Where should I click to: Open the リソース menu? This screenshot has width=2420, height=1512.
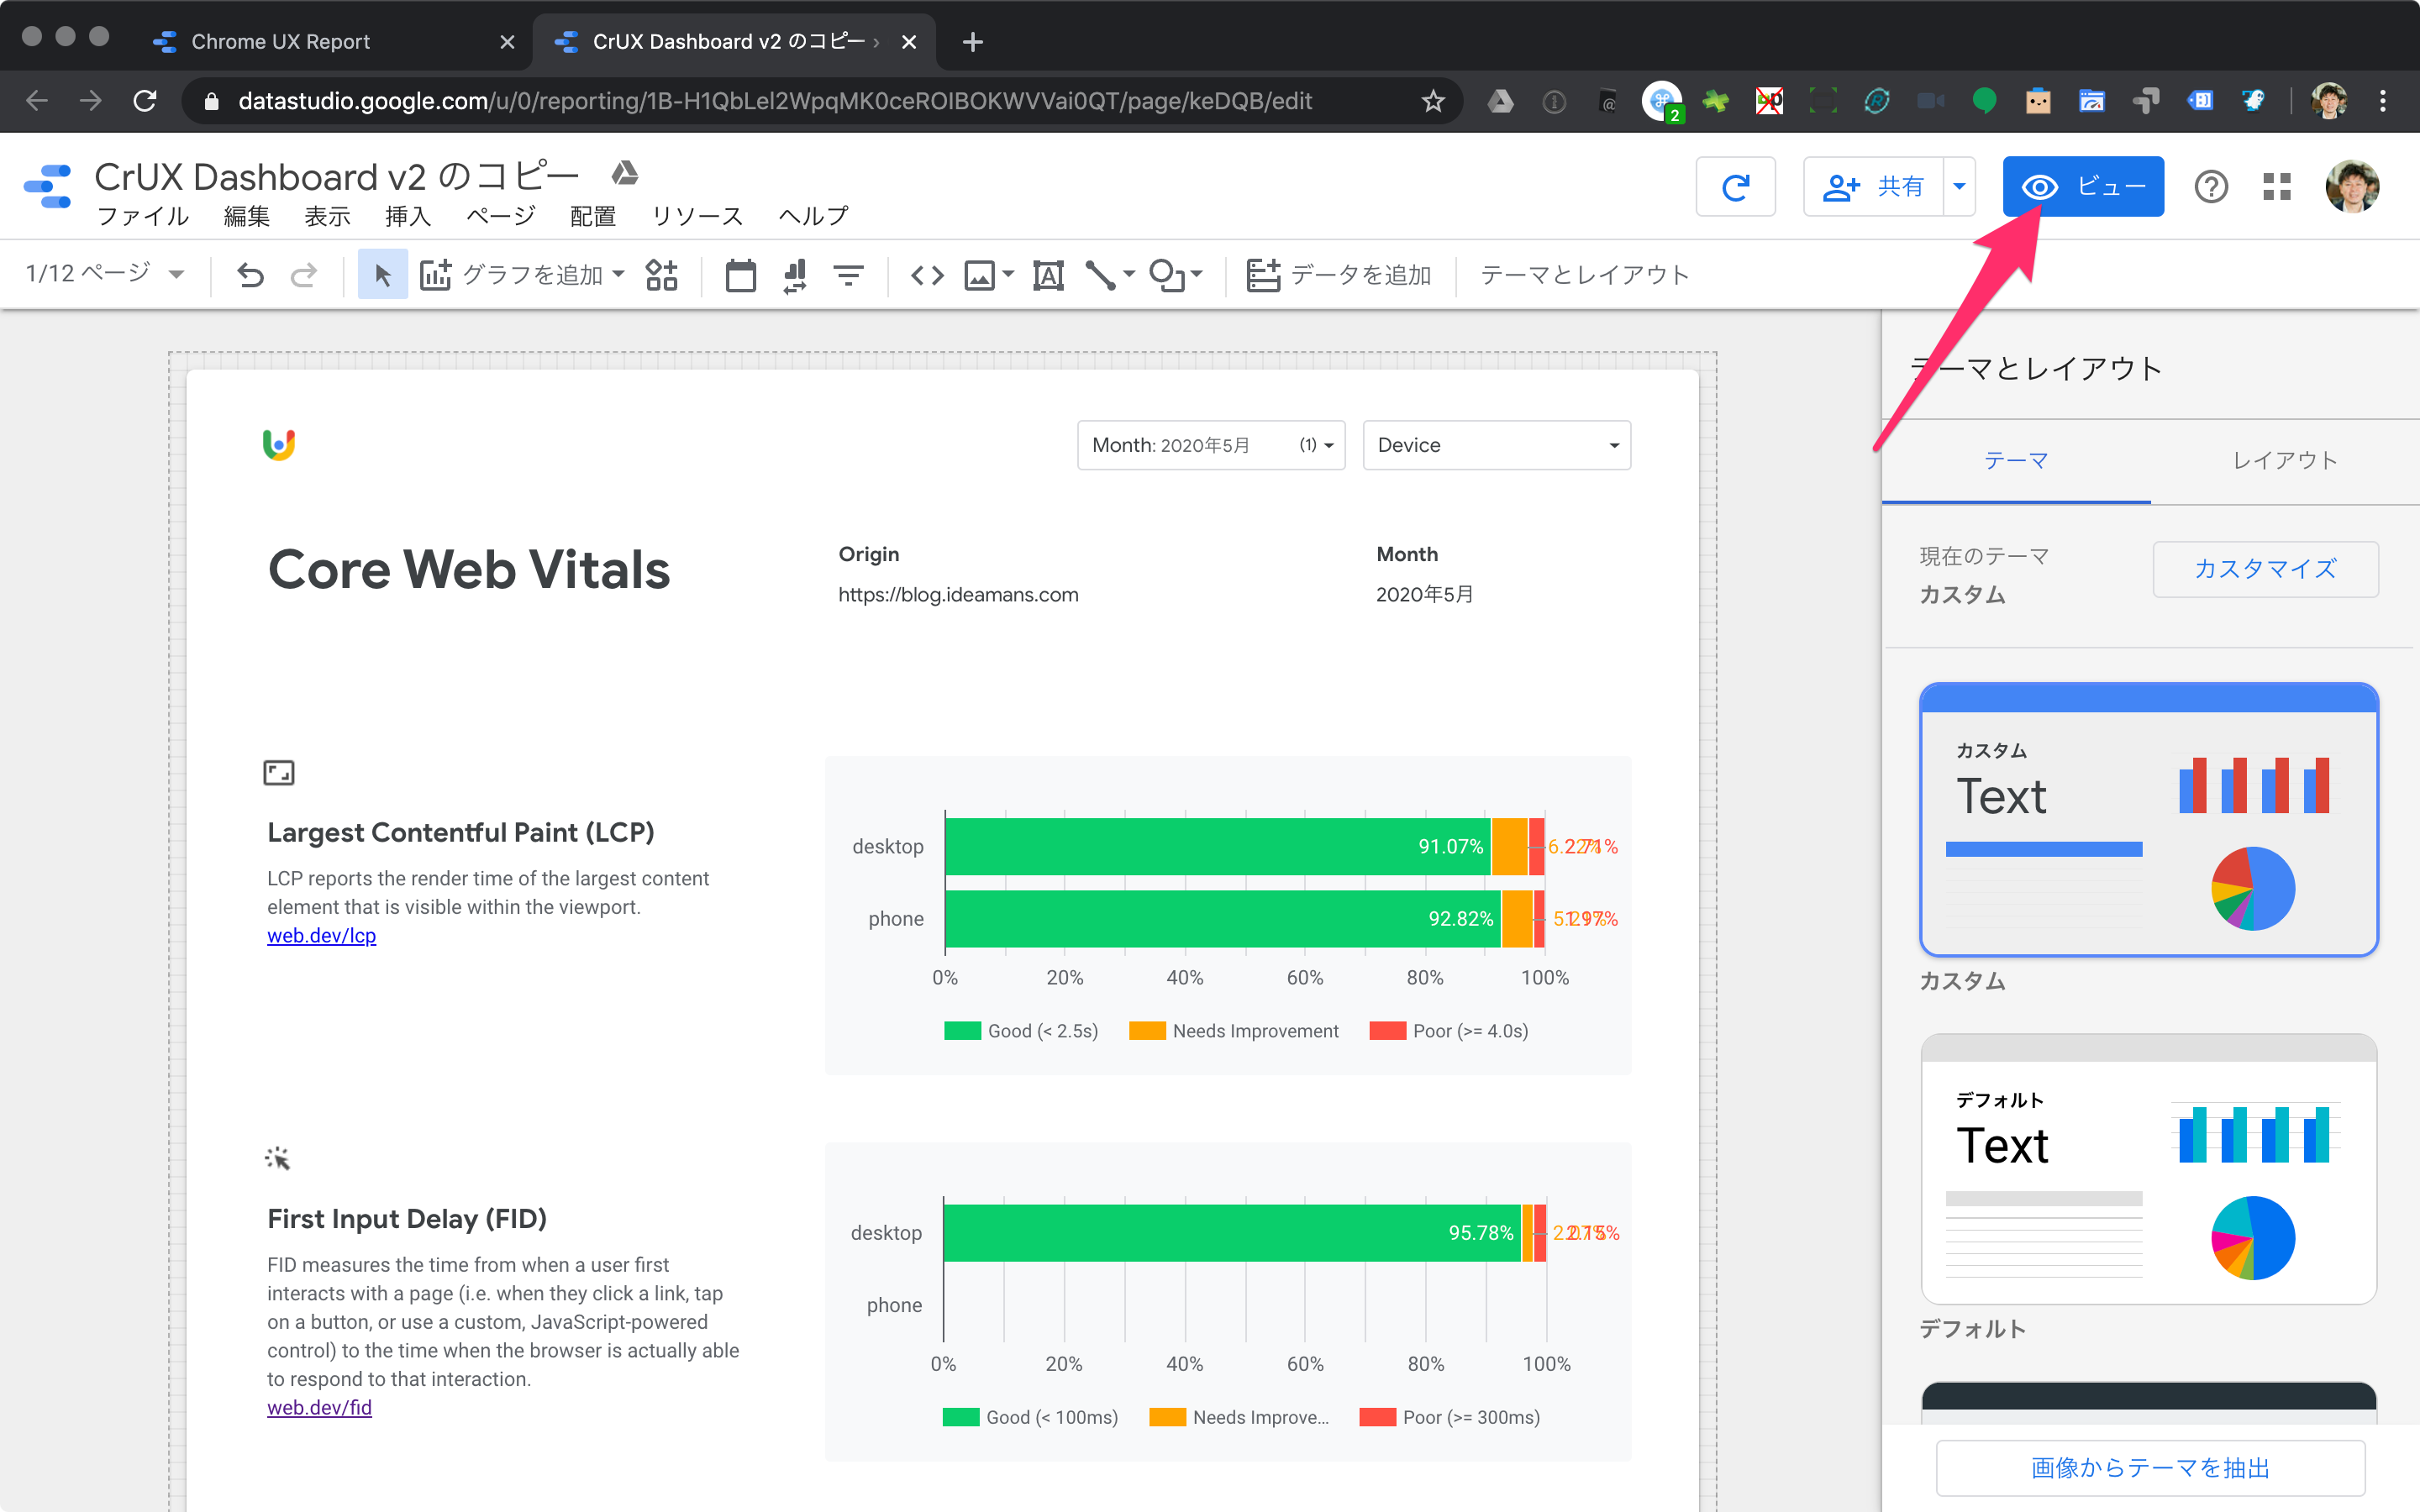click(698, 216)
